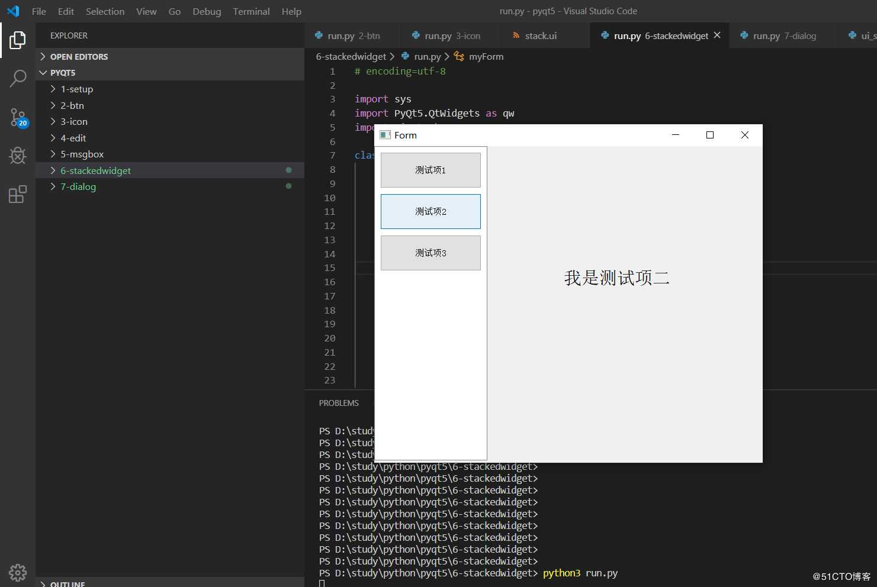Viewport: 877px width, 587px height.
Task: Click the 我是测试项二 label in Form
Action: pyautogui.click(x=616, y=278)
